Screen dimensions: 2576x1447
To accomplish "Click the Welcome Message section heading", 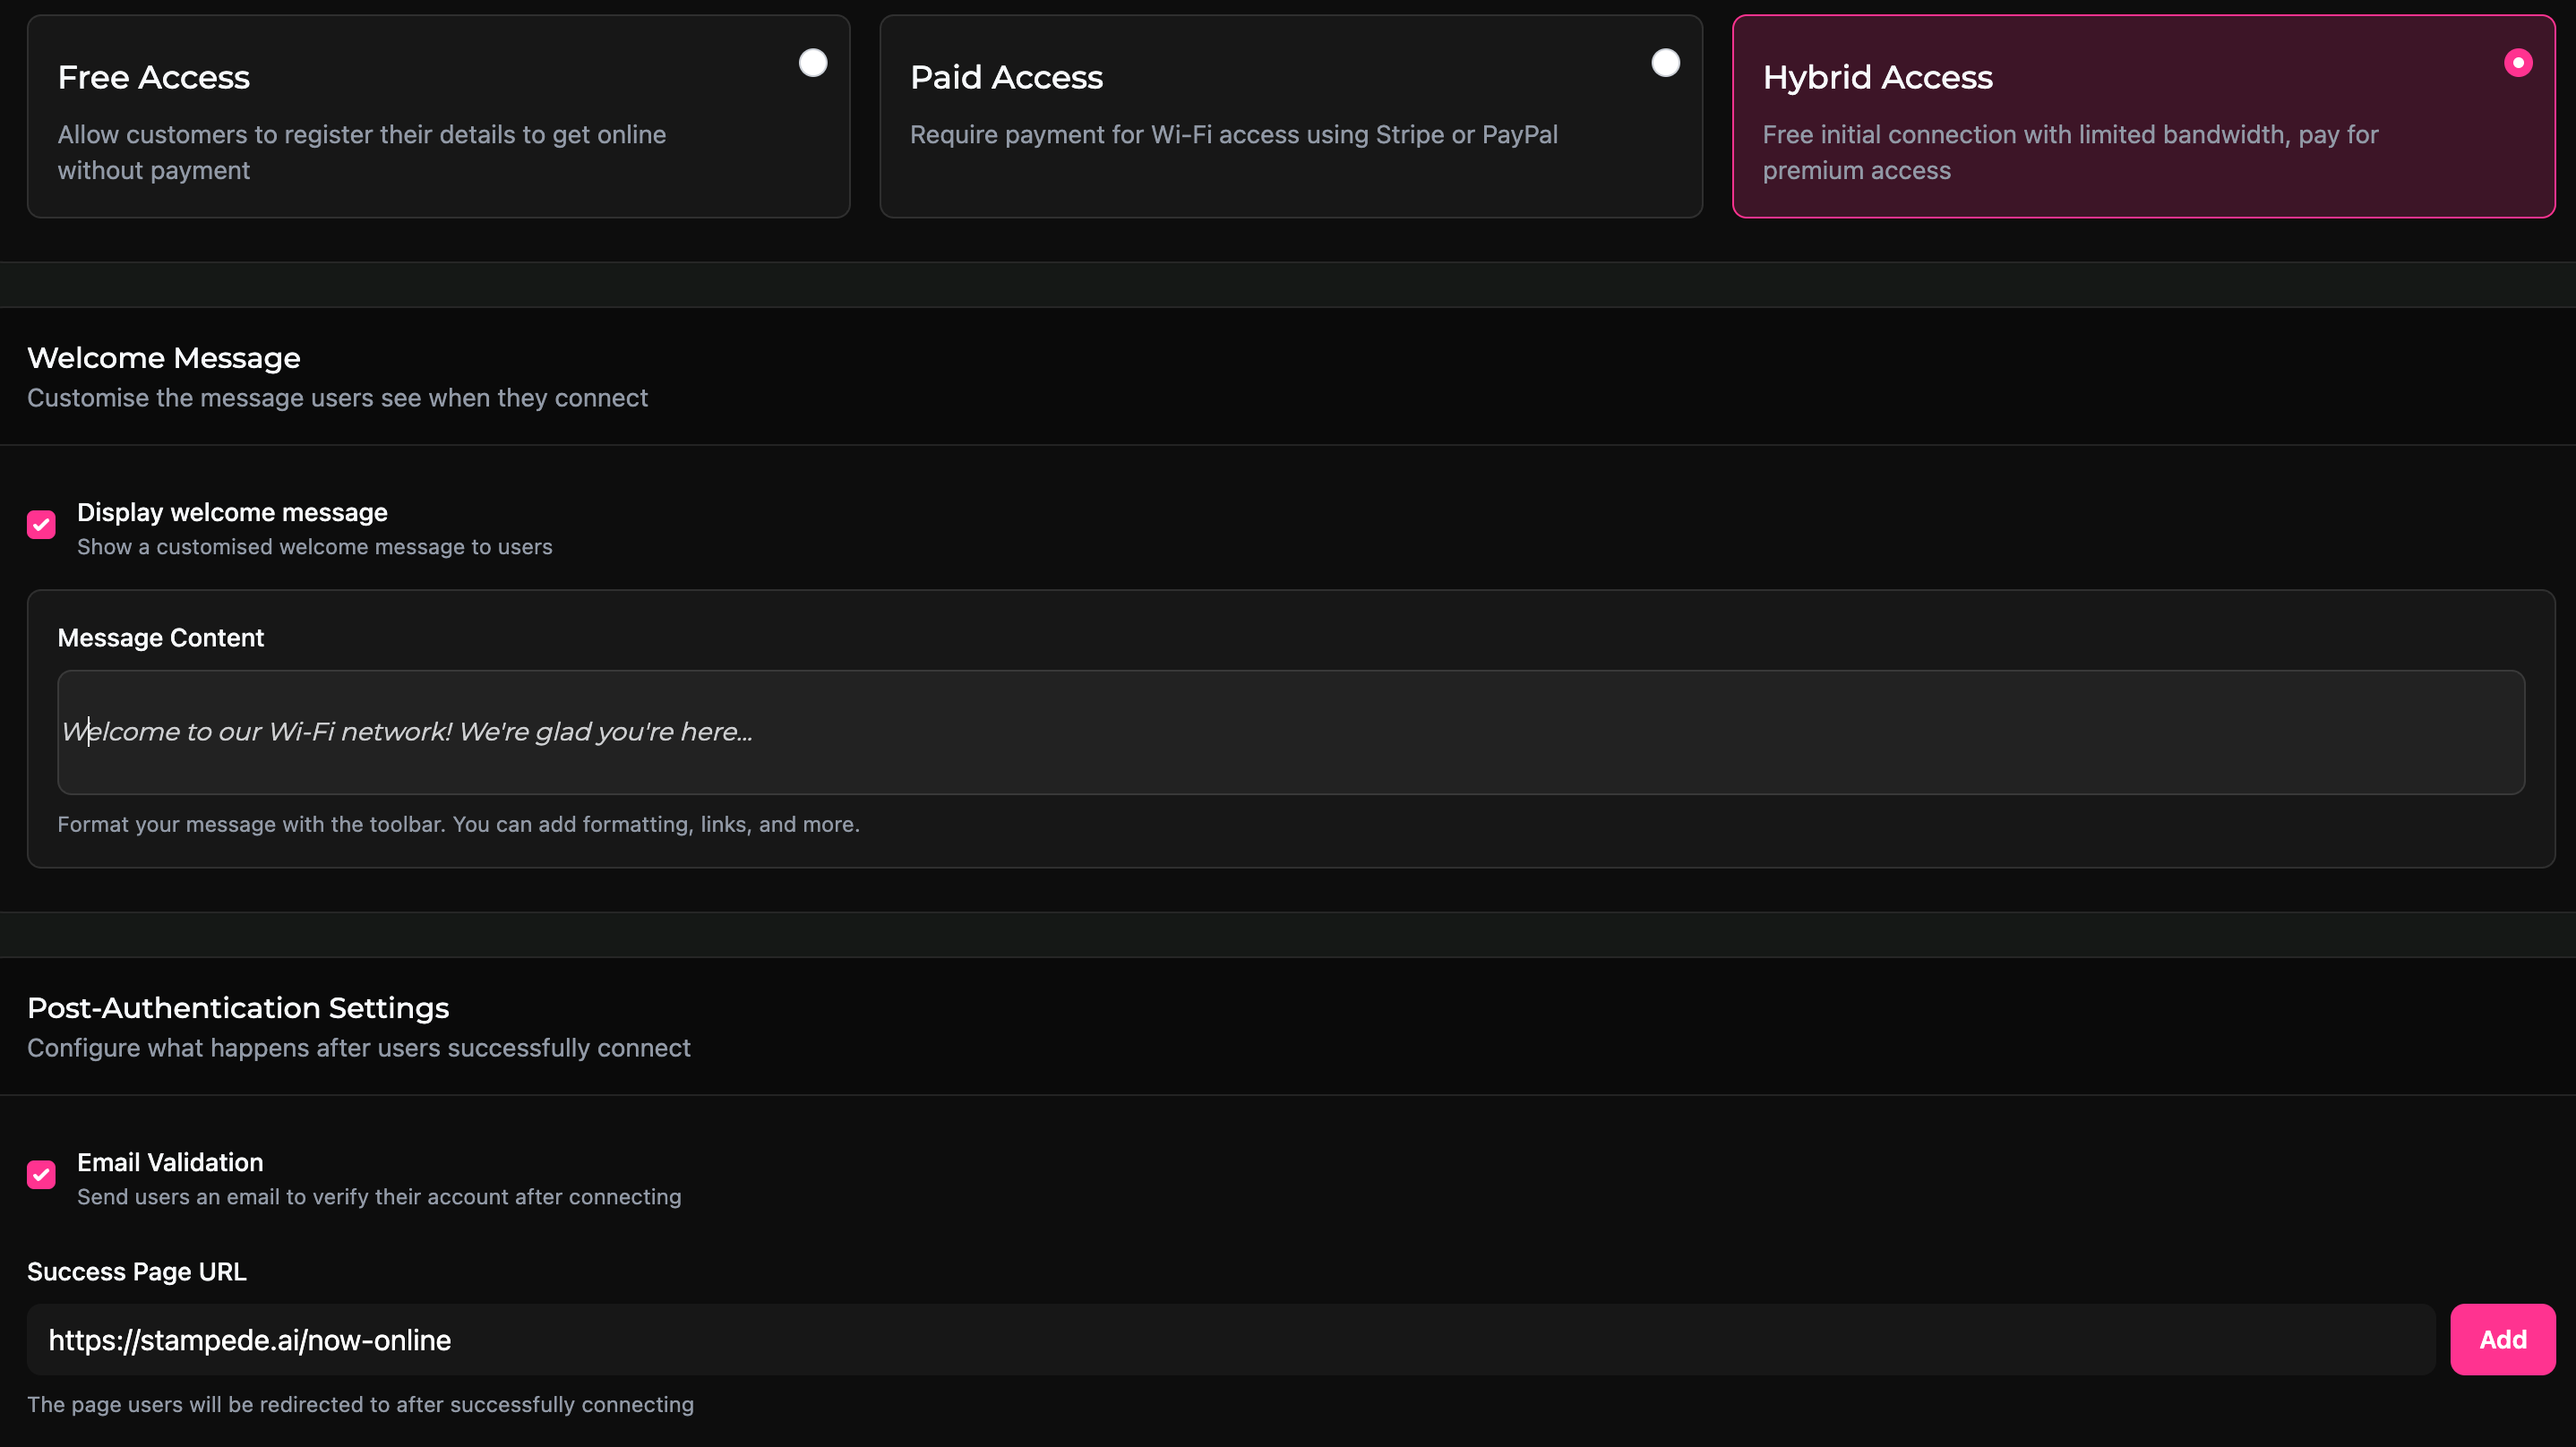I will tap(164, 358).
